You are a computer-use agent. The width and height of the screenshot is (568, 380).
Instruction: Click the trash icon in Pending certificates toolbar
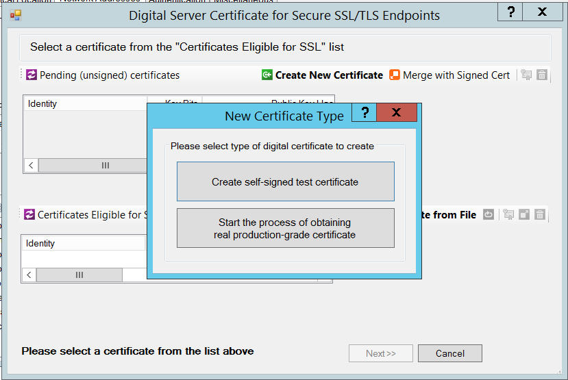[x=542, y=75]
